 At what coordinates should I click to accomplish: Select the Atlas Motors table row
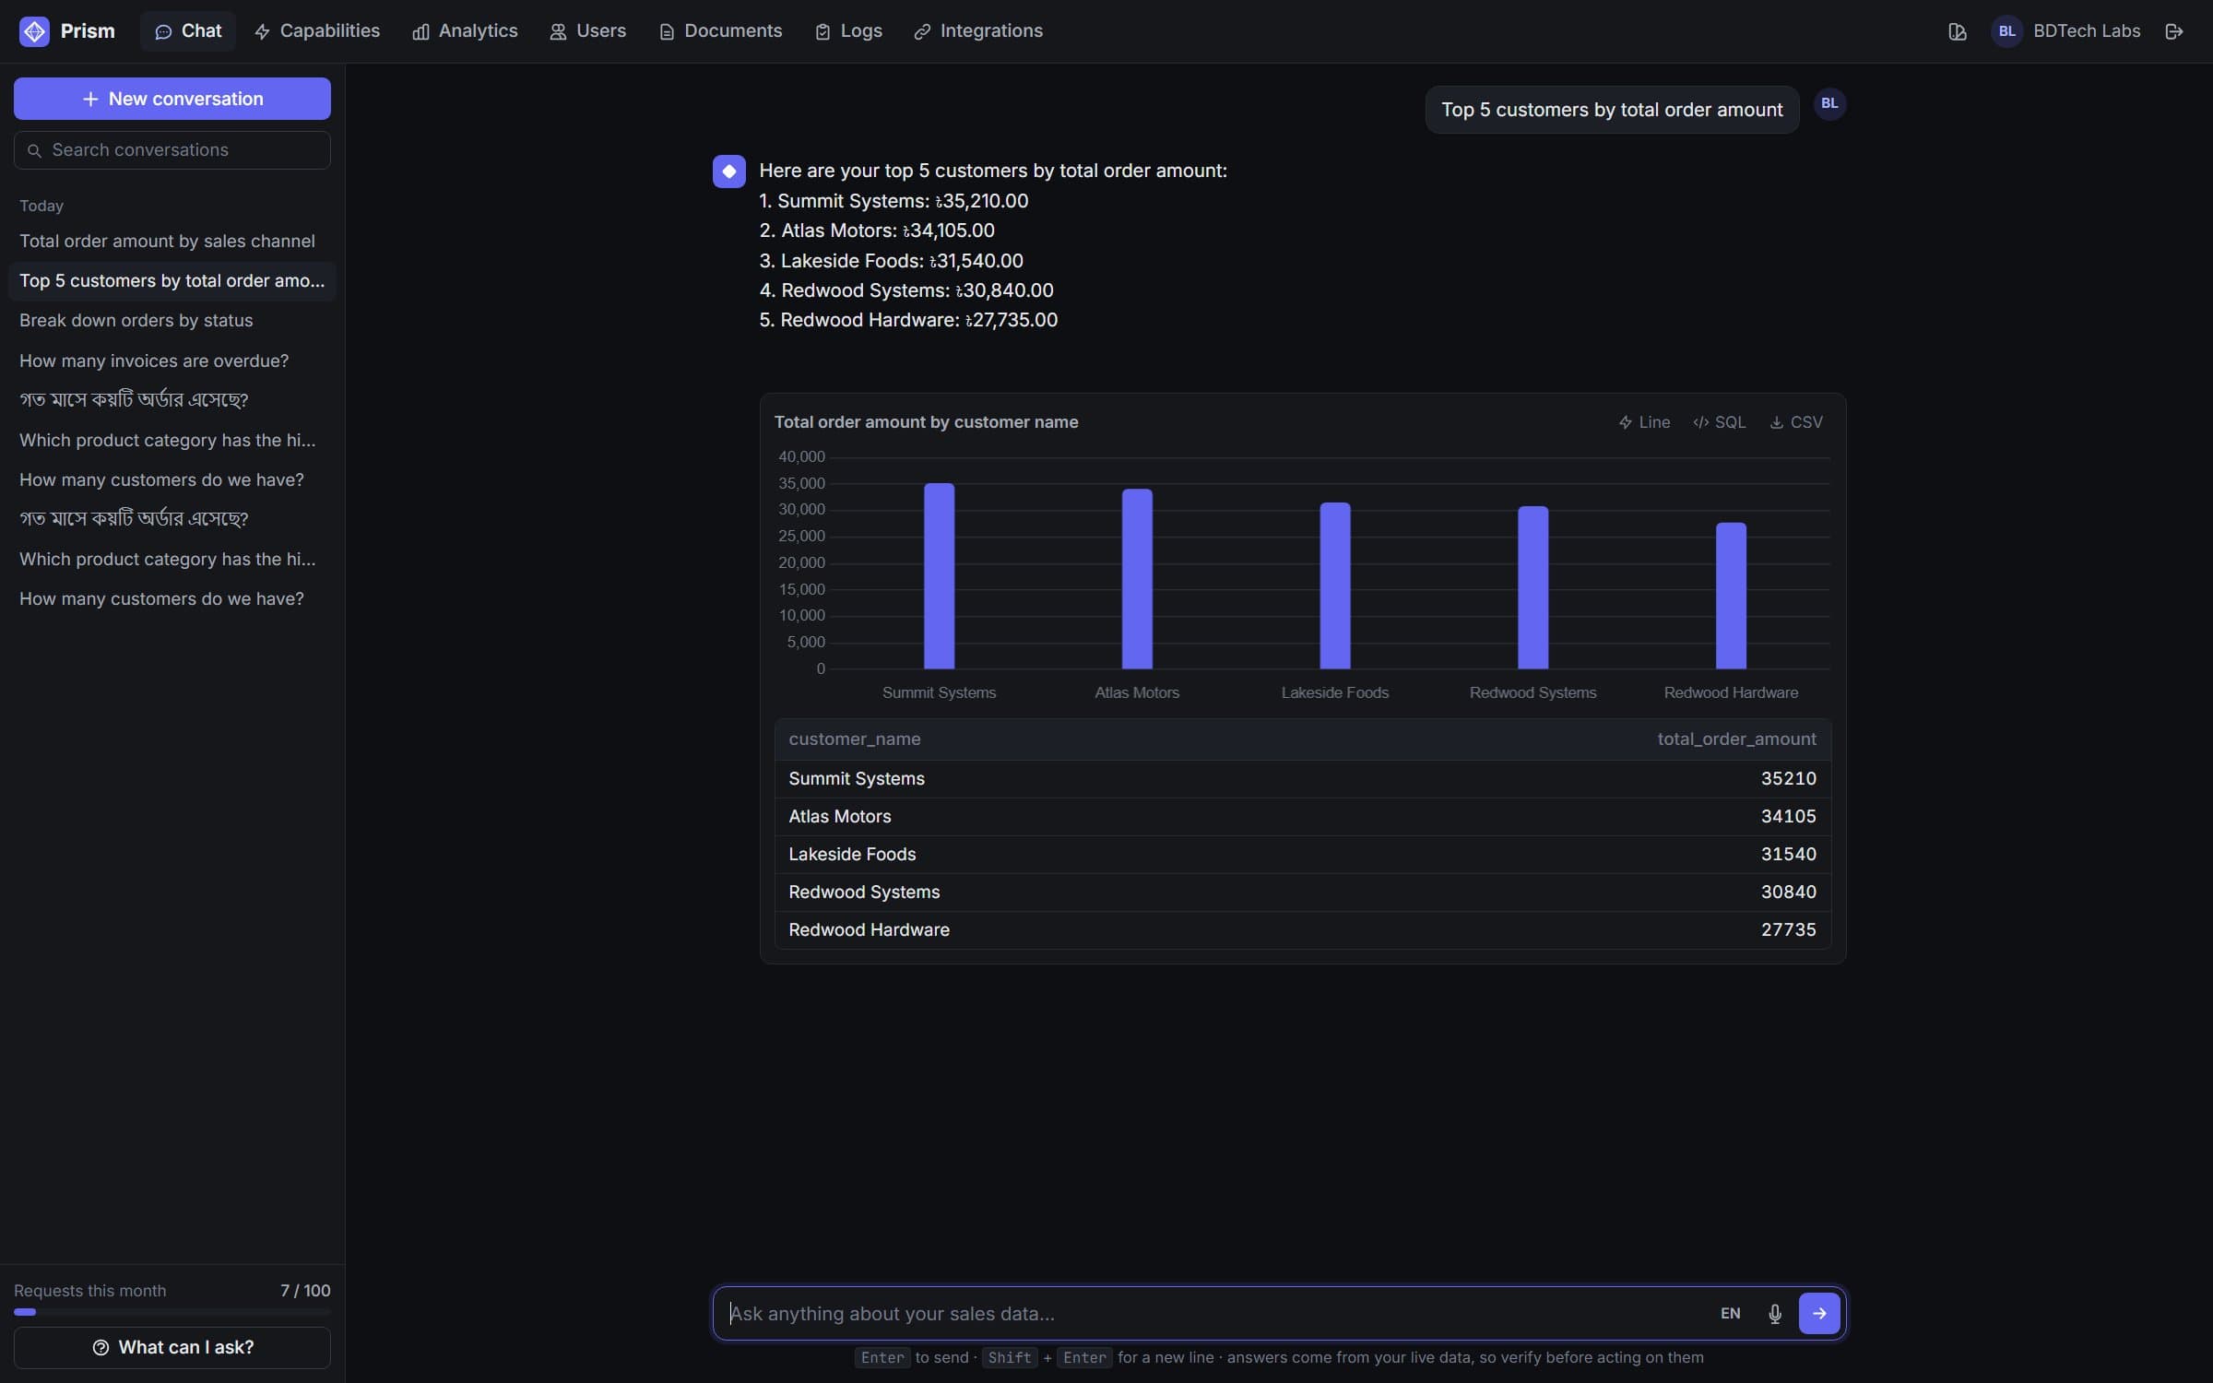[1302, 817]
